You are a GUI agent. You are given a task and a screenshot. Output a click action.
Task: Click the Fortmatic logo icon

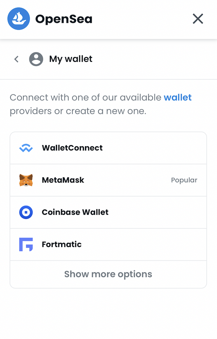coord(26,244)
